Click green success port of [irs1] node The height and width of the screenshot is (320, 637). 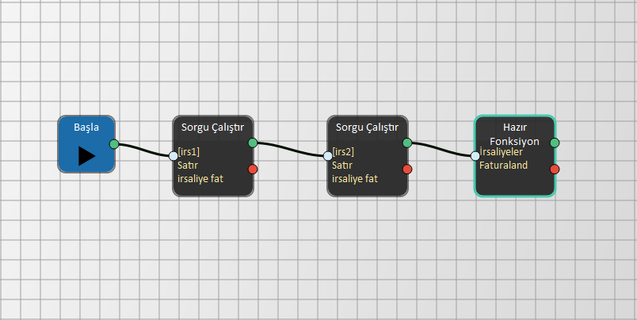tap(253, 143)
